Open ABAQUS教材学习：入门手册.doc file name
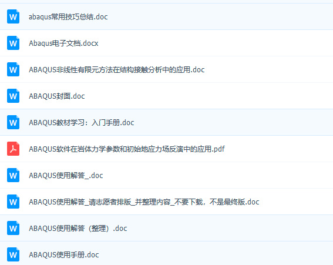 [81, 122]
